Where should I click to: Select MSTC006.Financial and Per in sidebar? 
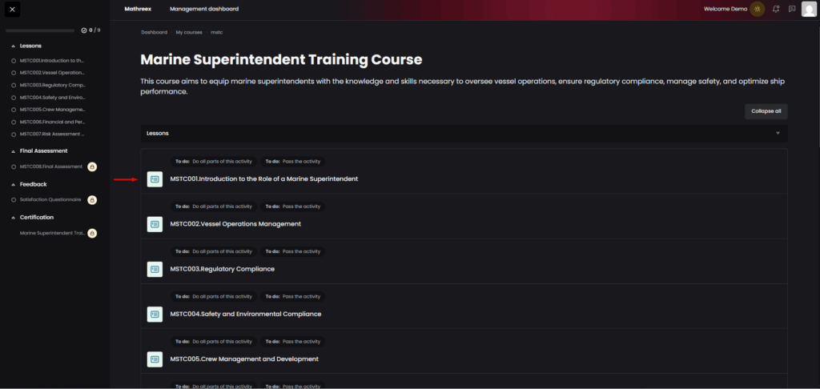[53, 122]
